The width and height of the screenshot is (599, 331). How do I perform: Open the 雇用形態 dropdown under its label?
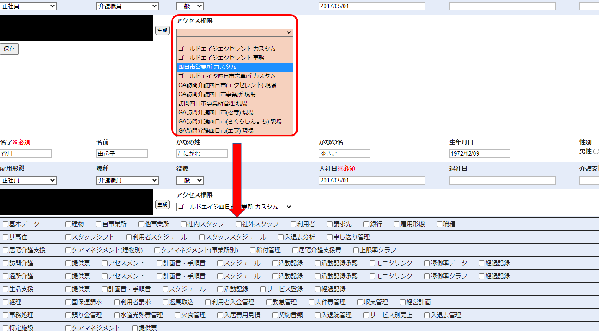click(28, 181)
